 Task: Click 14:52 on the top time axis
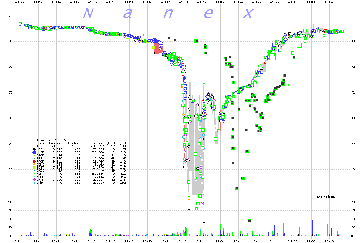[x=257, y=2]
